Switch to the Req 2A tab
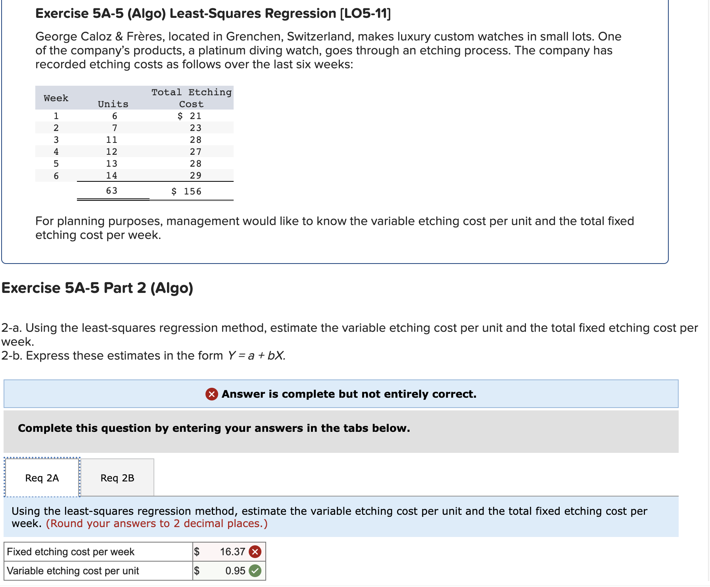Viewport: 710px width, 587px height. click(x=42, y=477)
